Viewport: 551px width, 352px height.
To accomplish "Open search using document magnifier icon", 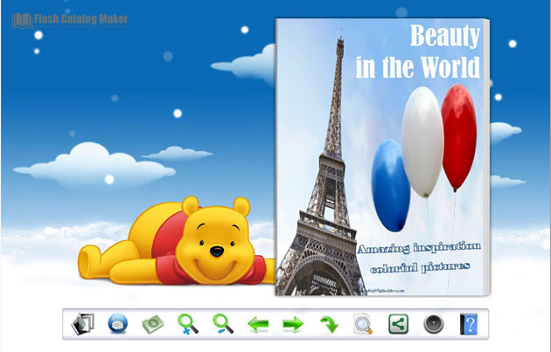I will [363, 325].
